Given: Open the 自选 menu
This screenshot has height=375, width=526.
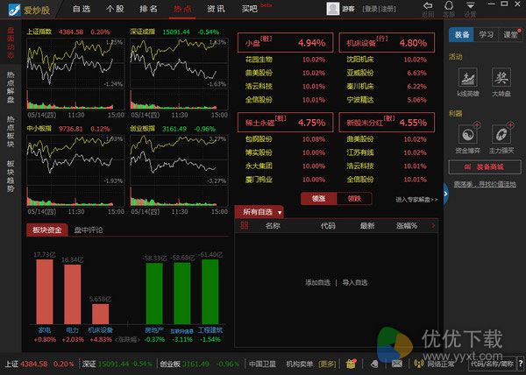Looking at the screenshot, I should click(82, 9).
